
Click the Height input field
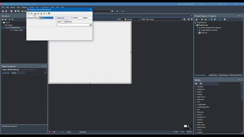(x=90, y=18)
